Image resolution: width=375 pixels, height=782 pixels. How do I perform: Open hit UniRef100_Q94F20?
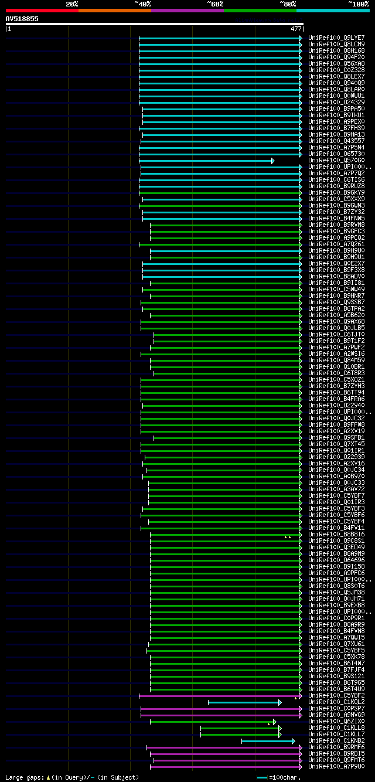(x=336, y=57)
